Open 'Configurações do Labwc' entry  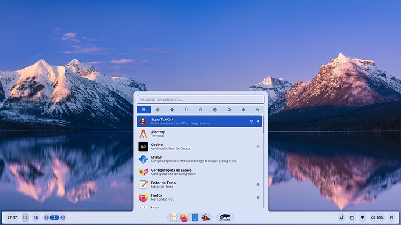[199, 172]
